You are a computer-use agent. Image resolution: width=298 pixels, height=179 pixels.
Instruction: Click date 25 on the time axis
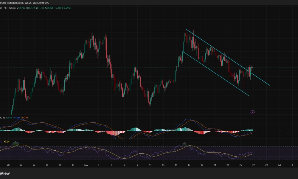pyautogui.click(x=240, y=165)
